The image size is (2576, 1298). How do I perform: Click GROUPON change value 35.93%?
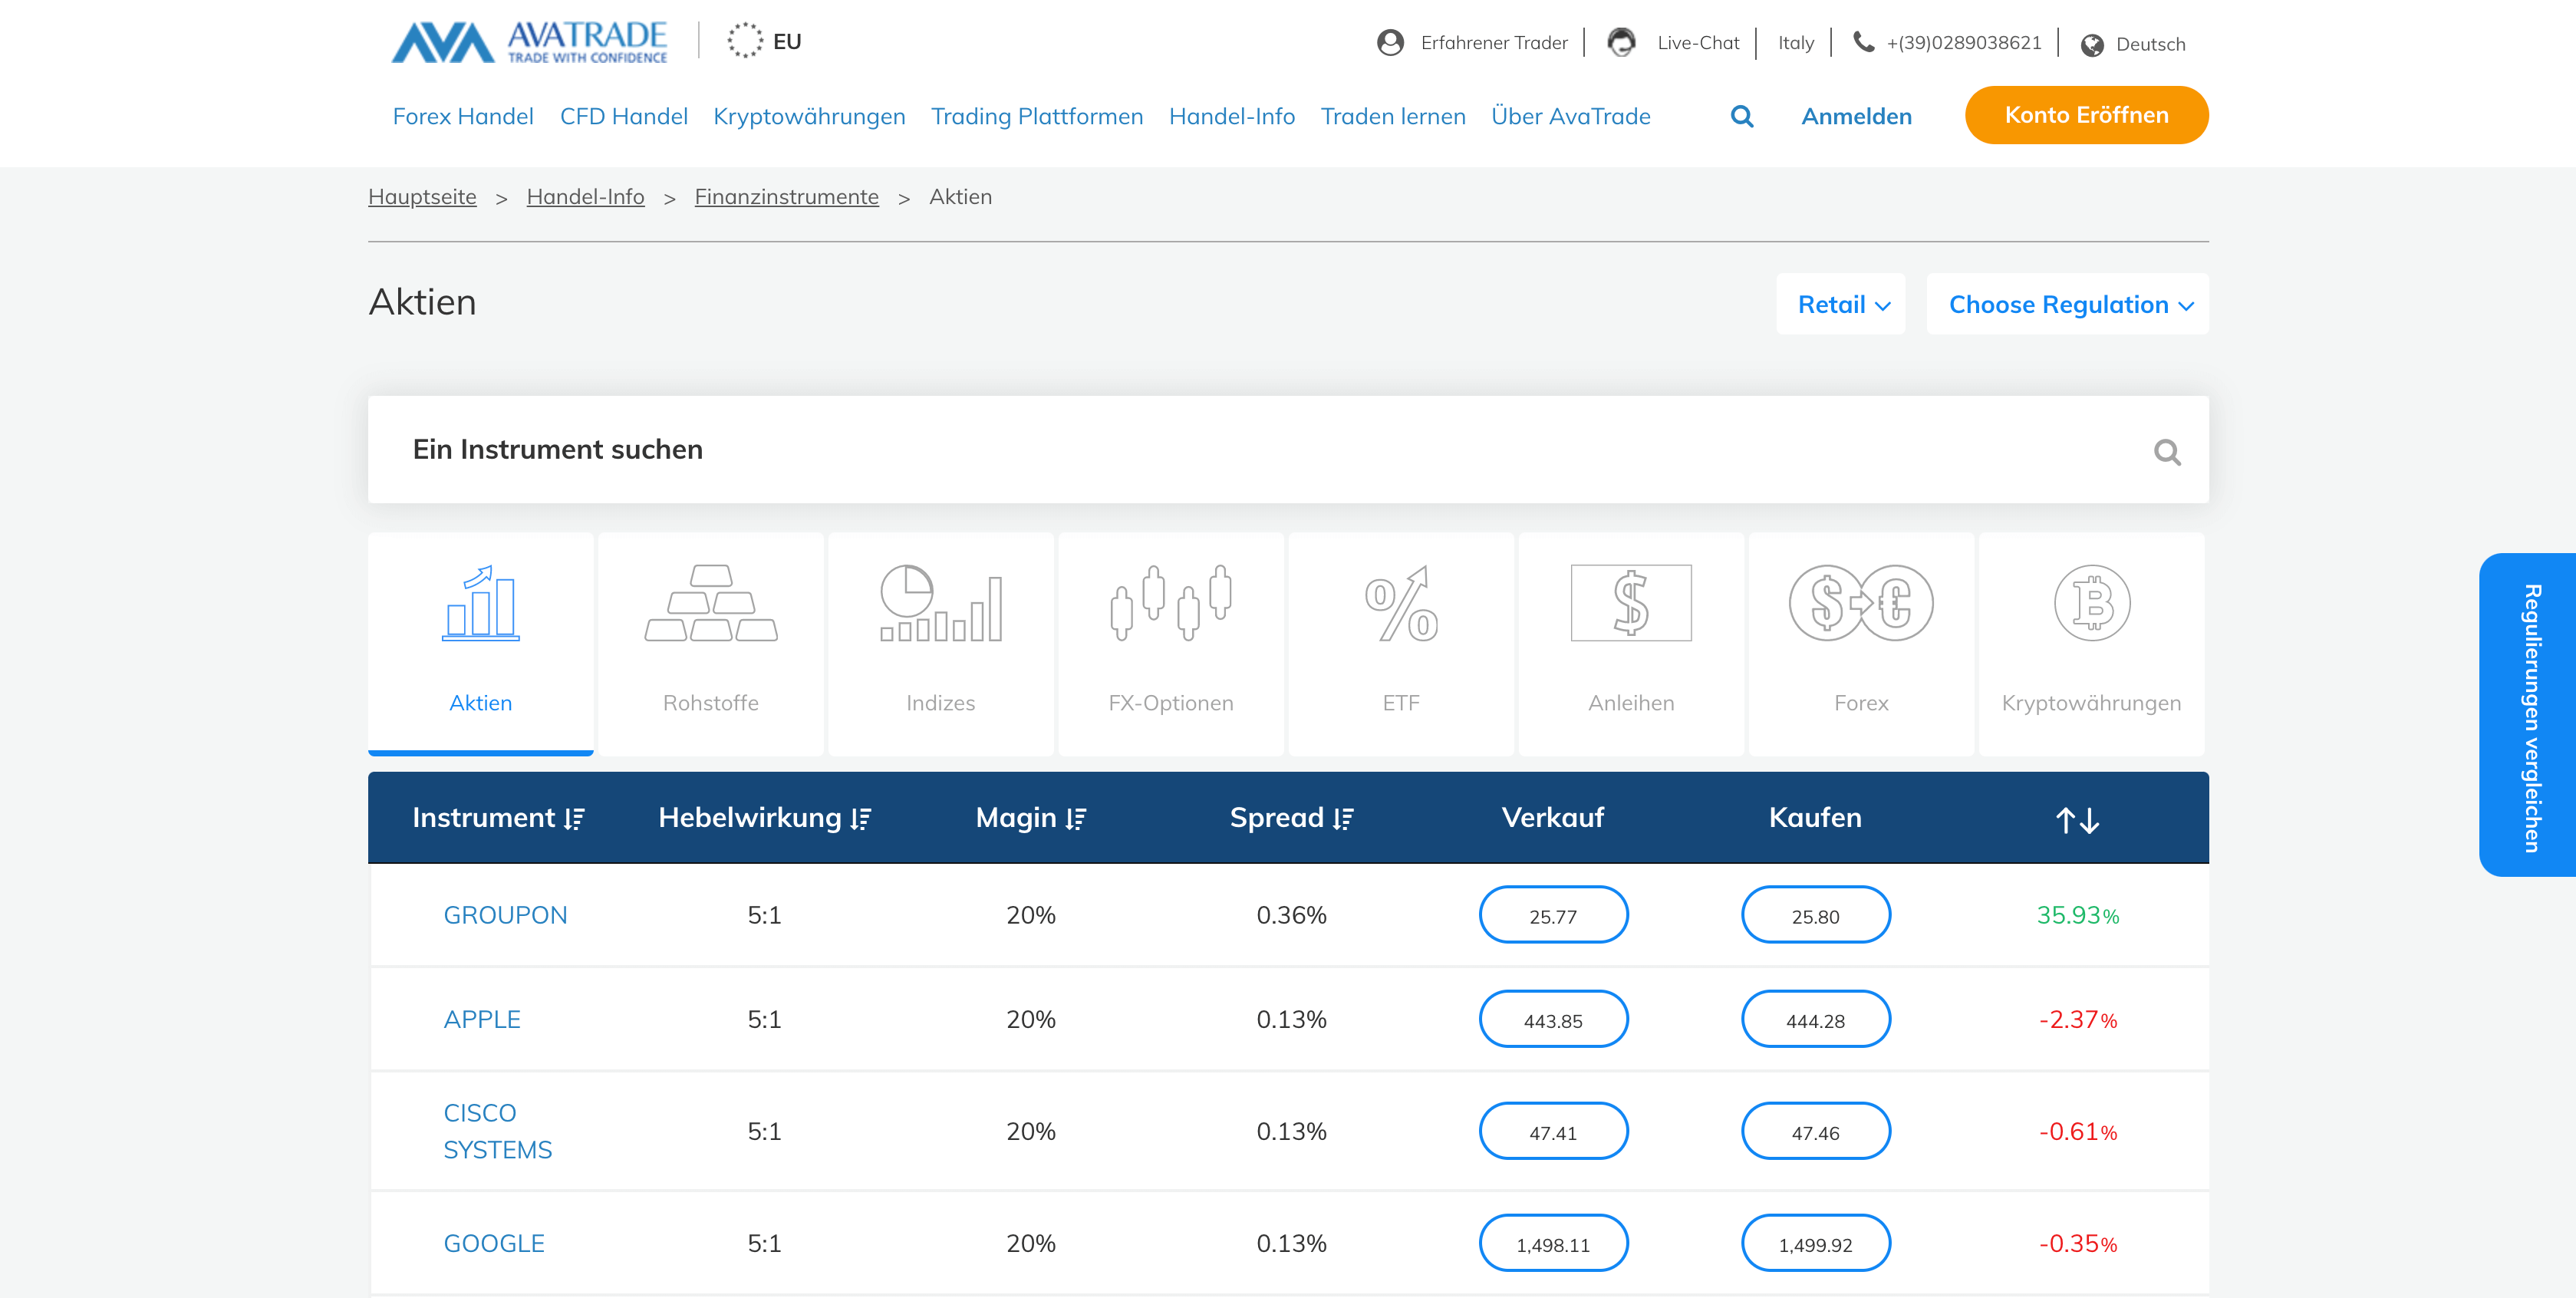[2077, 915]
